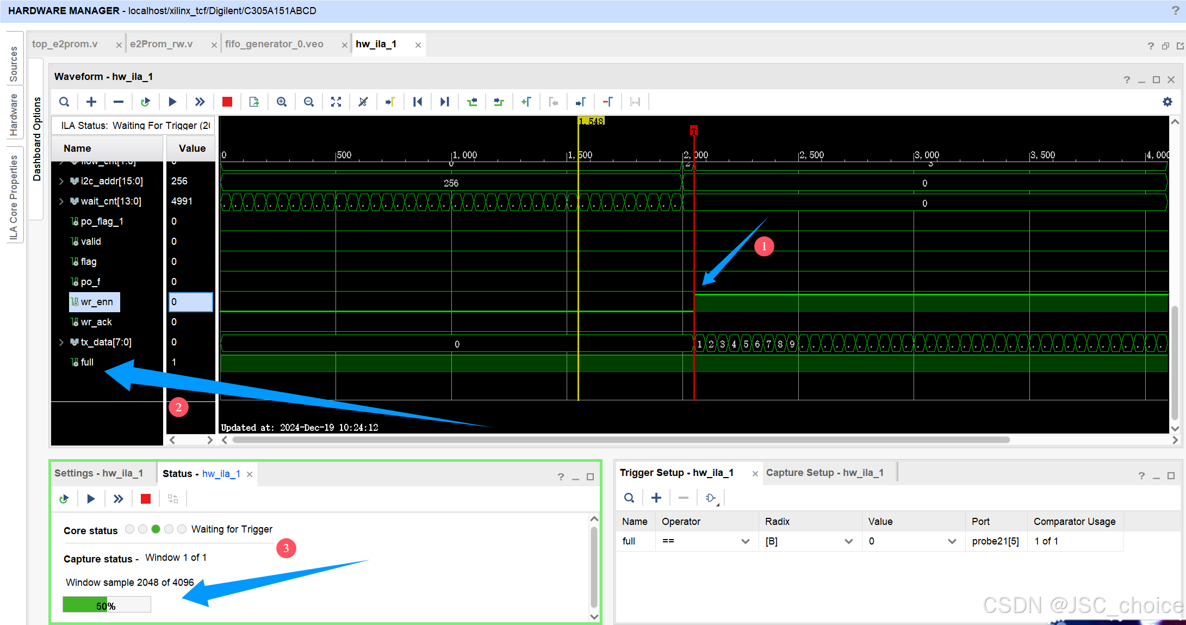Expand the i2c_addr[15:0] bus signal
Viewport: 1186px width, 625px height.
coord(61,181)
